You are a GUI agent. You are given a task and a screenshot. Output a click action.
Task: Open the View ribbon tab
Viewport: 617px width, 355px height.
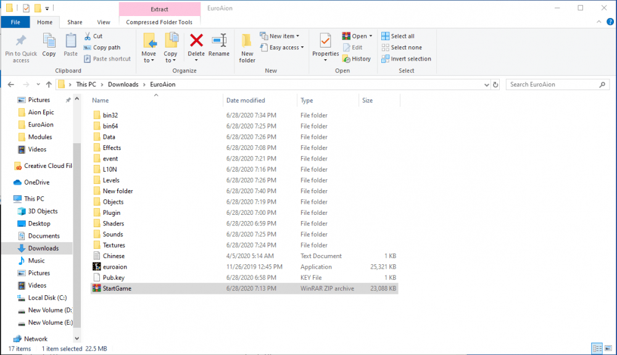[x=104, y=22]
